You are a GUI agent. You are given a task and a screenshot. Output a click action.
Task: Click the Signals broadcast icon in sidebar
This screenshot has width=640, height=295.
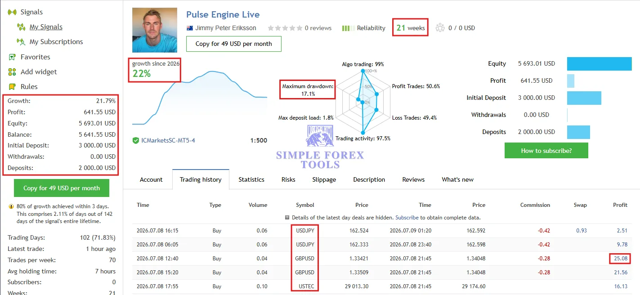[x=12, y=12]
